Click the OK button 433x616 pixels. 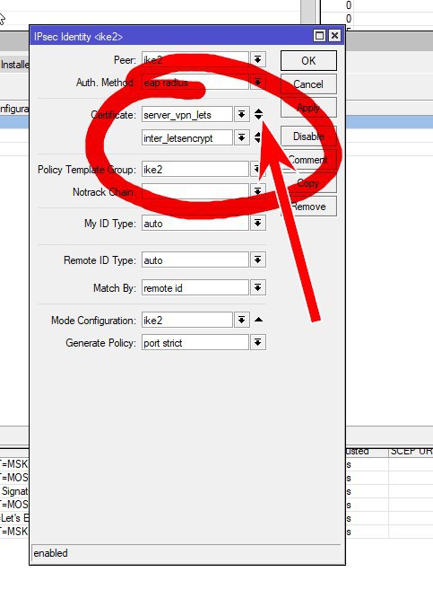click(308, 60)
